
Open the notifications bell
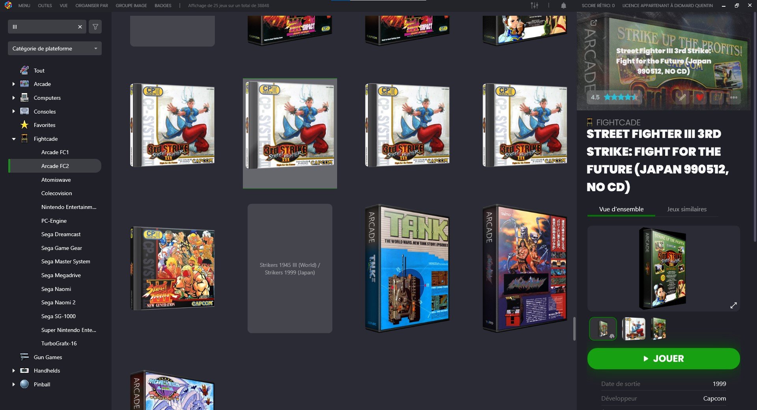(x=563, y=6)
